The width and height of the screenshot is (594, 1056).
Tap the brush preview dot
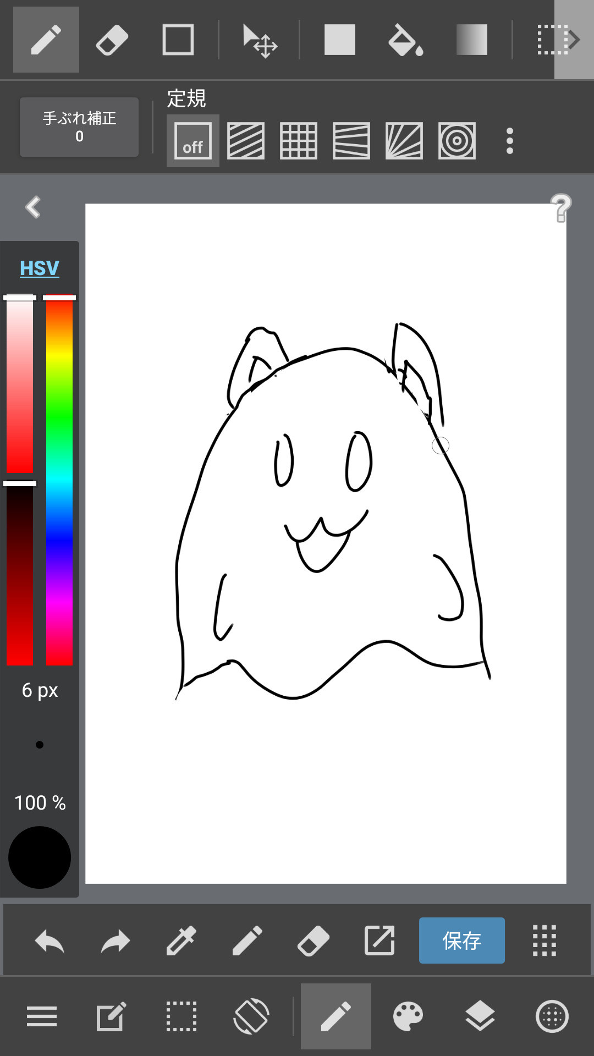(40, 745)
